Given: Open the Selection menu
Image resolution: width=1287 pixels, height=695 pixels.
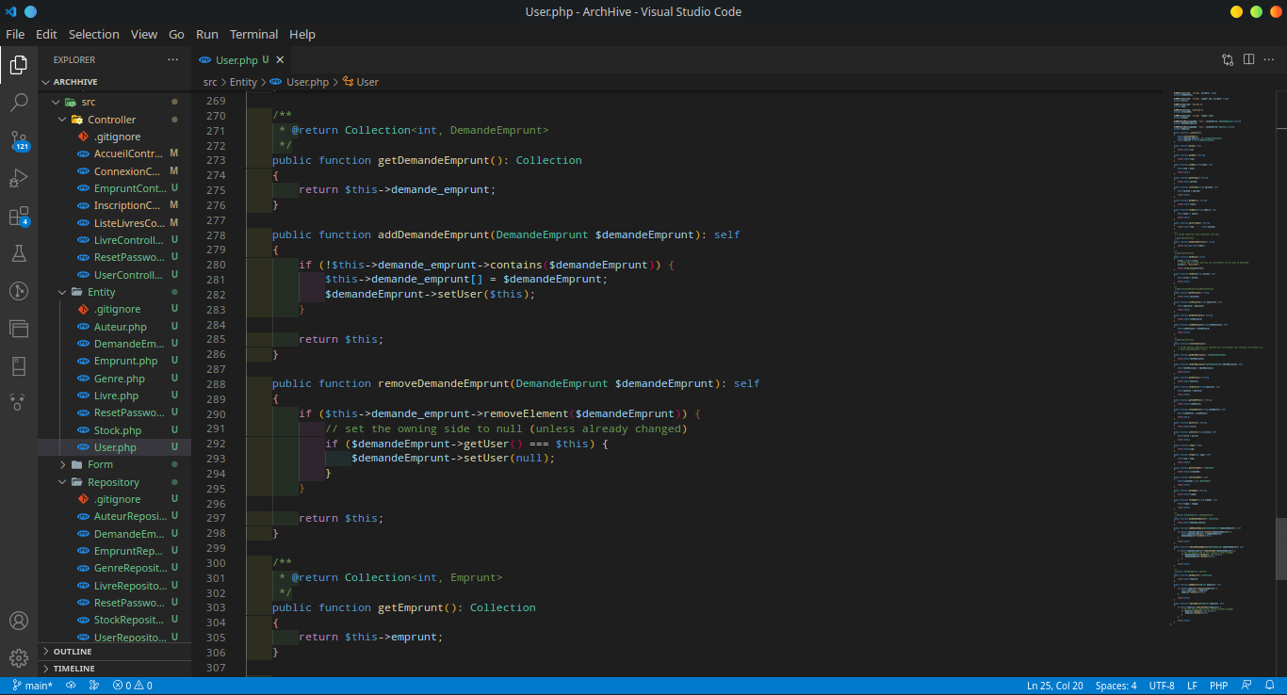Looking at the screenshot, I should click(x=93, y=34).
